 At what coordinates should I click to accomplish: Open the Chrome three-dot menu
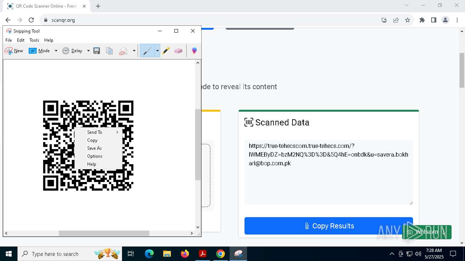(457, 20)
